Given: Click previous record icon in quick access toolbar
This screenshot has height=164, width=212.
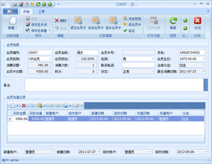Looking at the screenshot, I should (44, 4).
